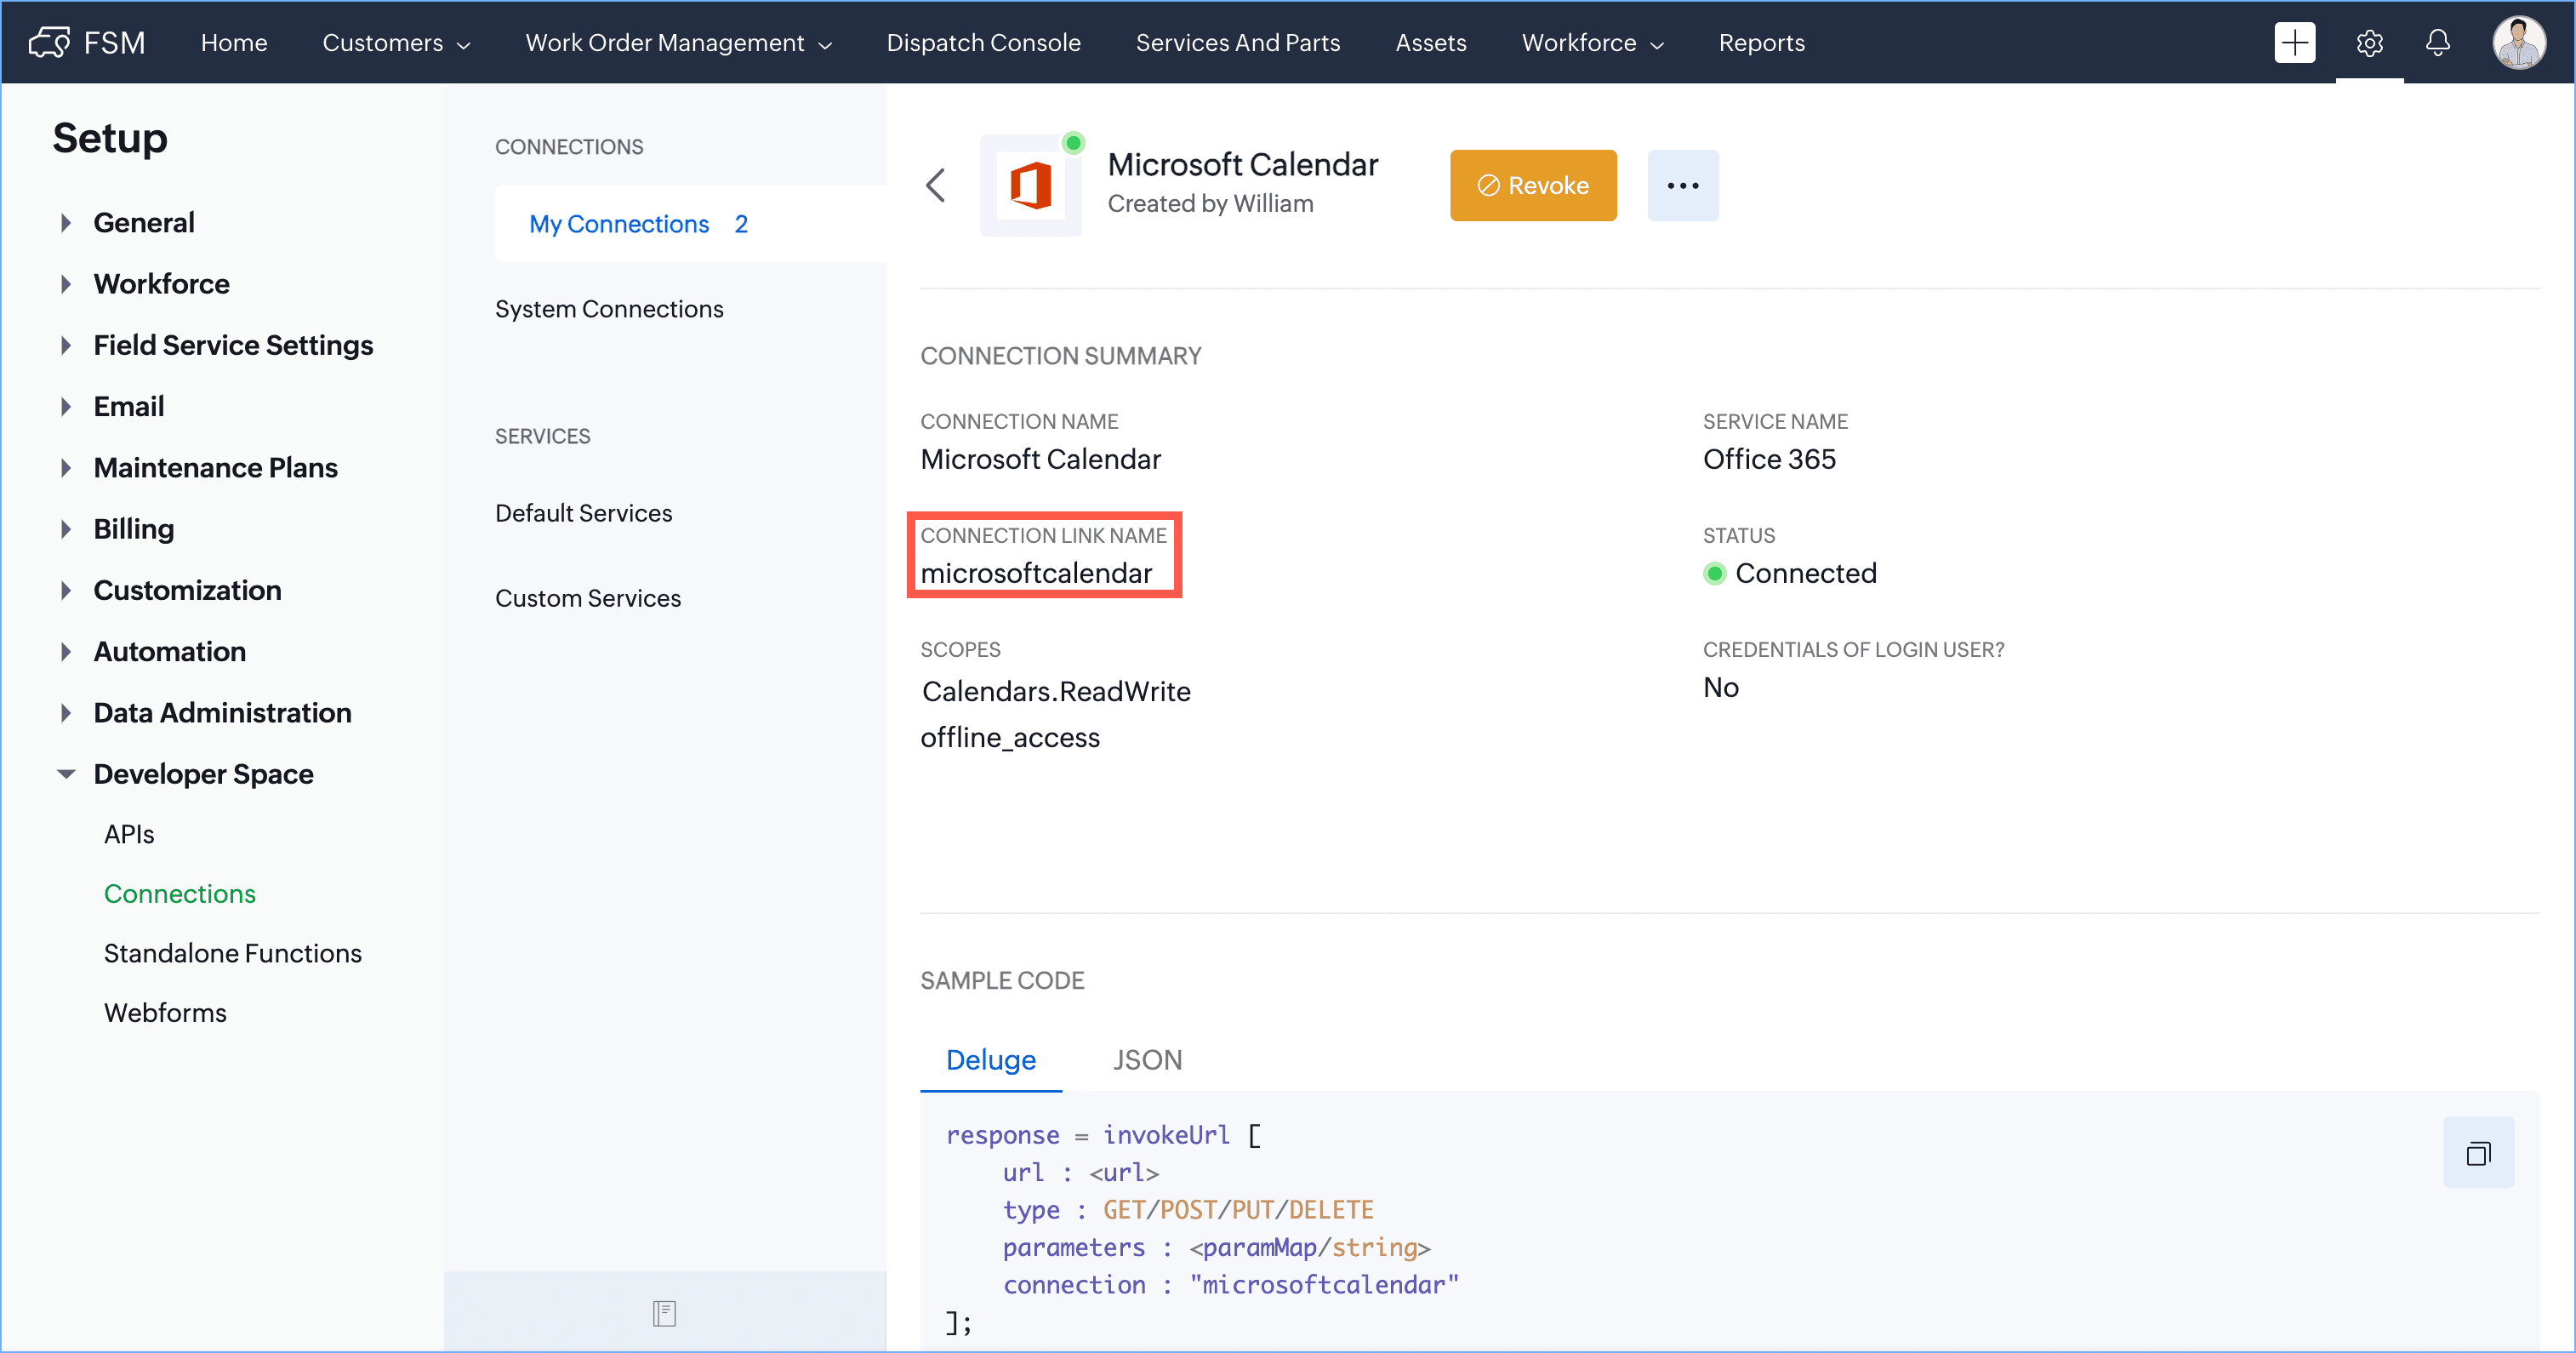Image resolution: width=2576 pixels, height=1353 pixels.
Task: Open Default Services
Action: point(583,512)
